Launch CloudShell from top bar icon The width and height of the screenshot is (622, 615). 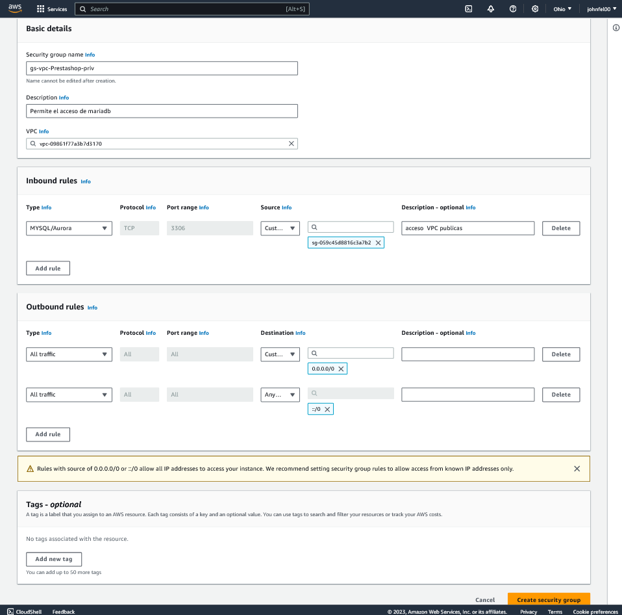(x=468, y=9)
